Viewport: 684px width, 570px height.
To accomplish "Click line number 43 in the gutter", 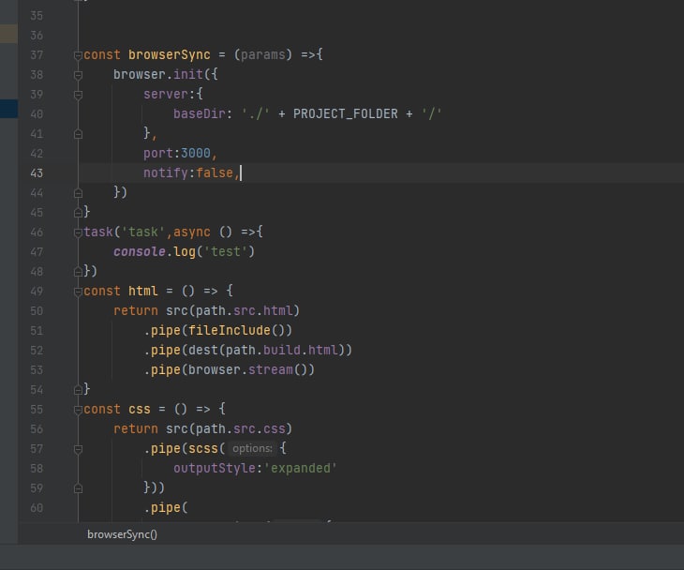I will pyautogui.click(x=37, y=173).
